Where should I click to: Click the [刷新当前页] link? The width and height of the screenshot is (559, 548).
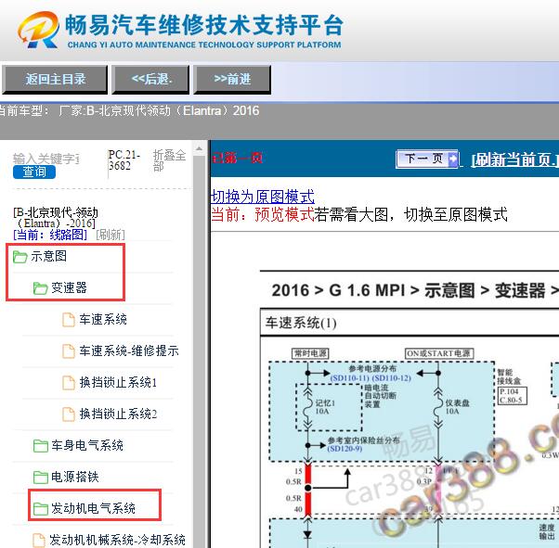coord(514,160)
